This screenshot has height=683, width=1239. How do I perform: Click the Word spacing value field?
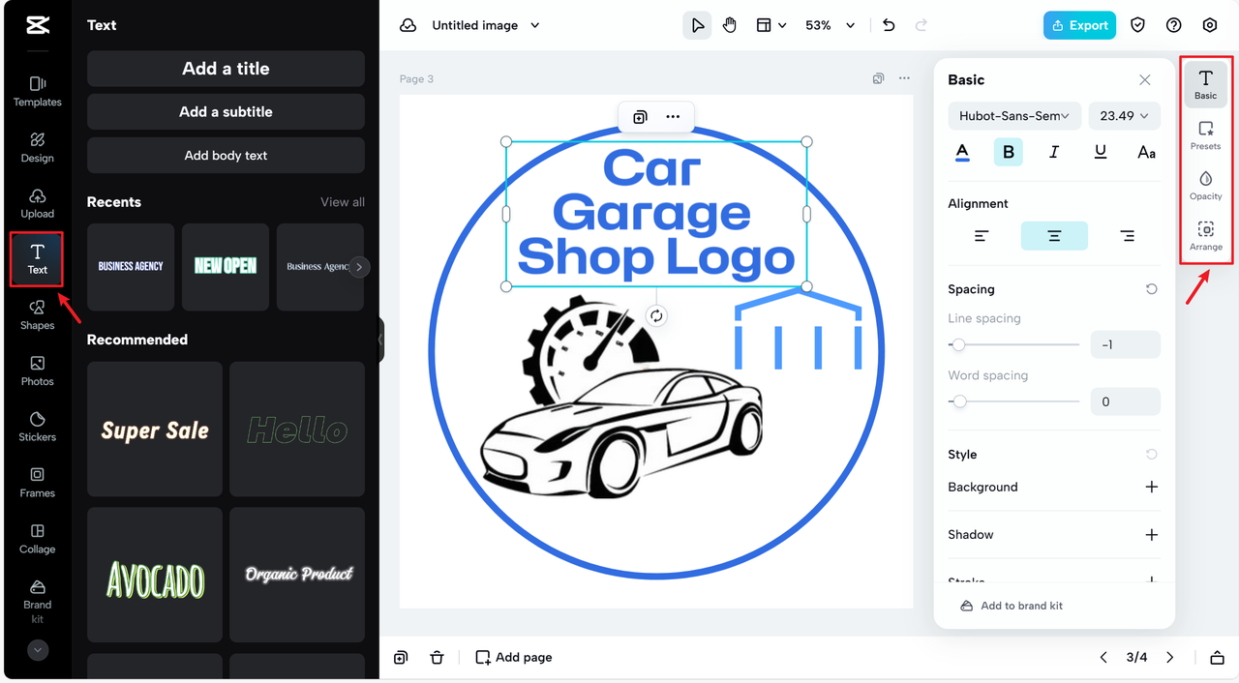1125,401
